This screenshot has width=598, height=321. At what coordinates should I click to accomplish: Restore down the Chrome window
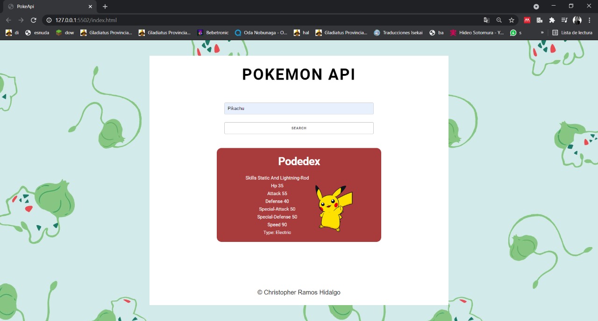pyautogui.click(x=571, y=6)
